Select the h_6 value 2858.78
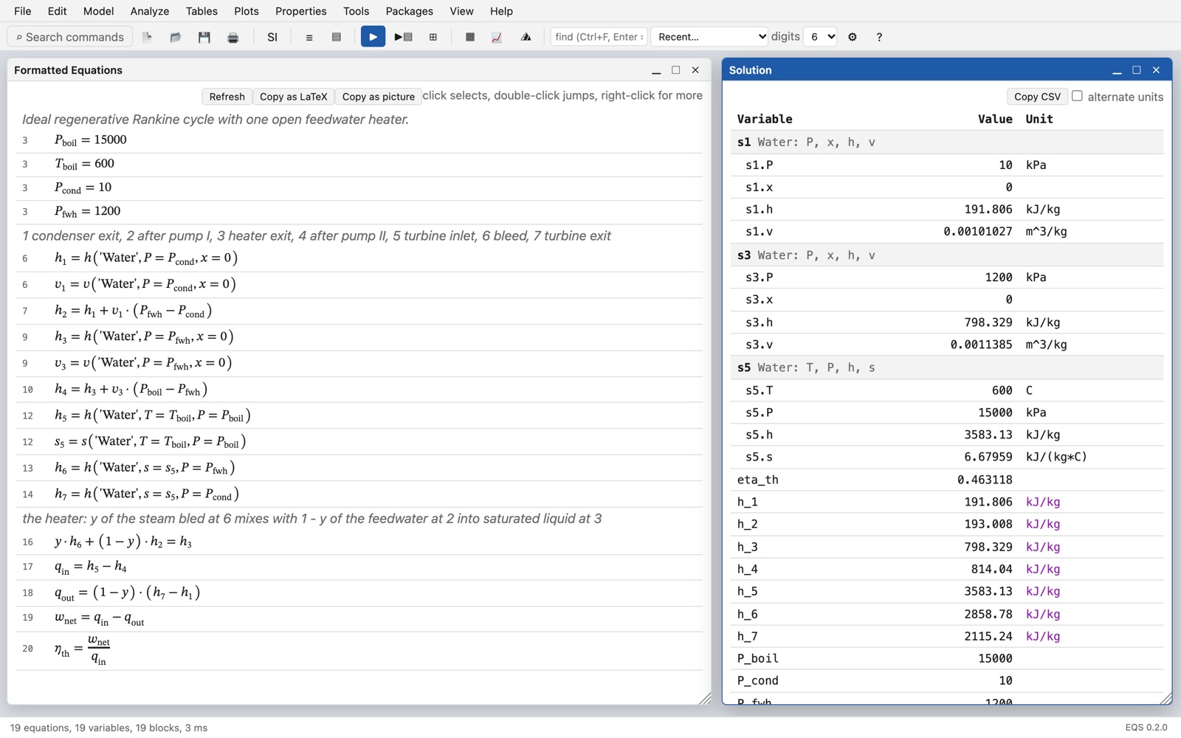The height and width of the screenshot is (738, 1181). click(x=988, y=614)
